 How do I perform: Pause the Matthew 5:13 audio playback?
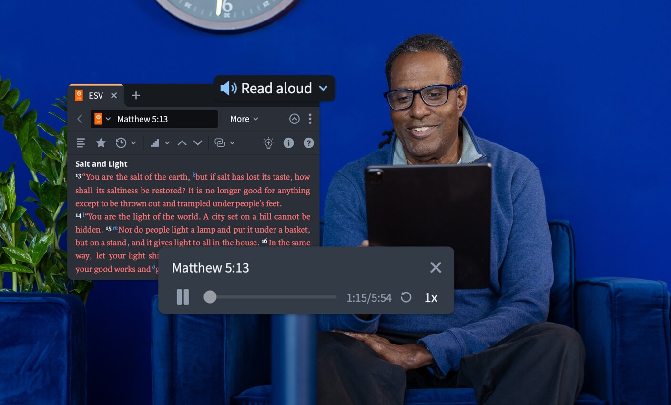(x=183, y=297)
